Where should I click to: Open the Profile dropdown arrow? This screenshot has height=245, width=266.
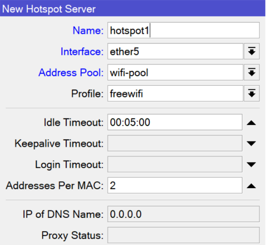(x=252, y=94)
